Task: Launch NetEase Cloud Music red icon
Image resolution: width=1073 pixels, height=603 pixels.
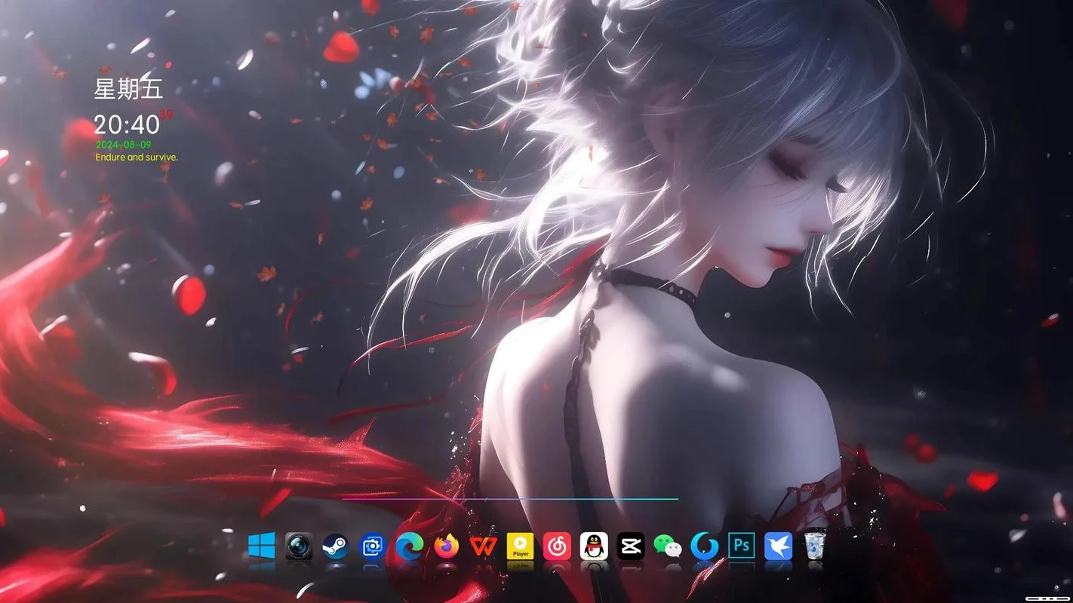Action: tap(557, 546)
